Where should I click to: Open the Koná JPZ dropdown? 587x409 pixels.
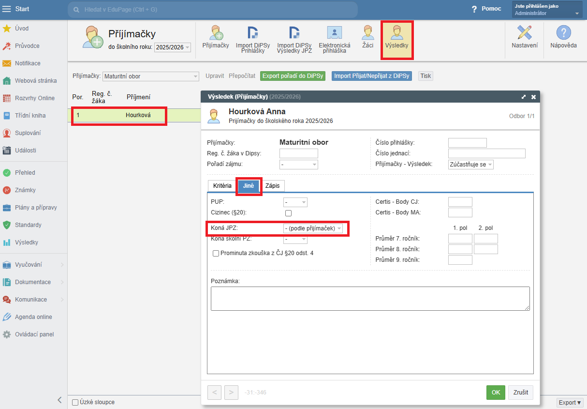click(x=313, y=228)
